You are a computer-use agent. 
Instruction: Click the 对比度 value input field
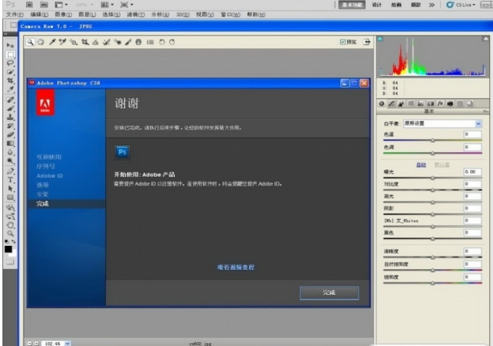click(473, 184)
